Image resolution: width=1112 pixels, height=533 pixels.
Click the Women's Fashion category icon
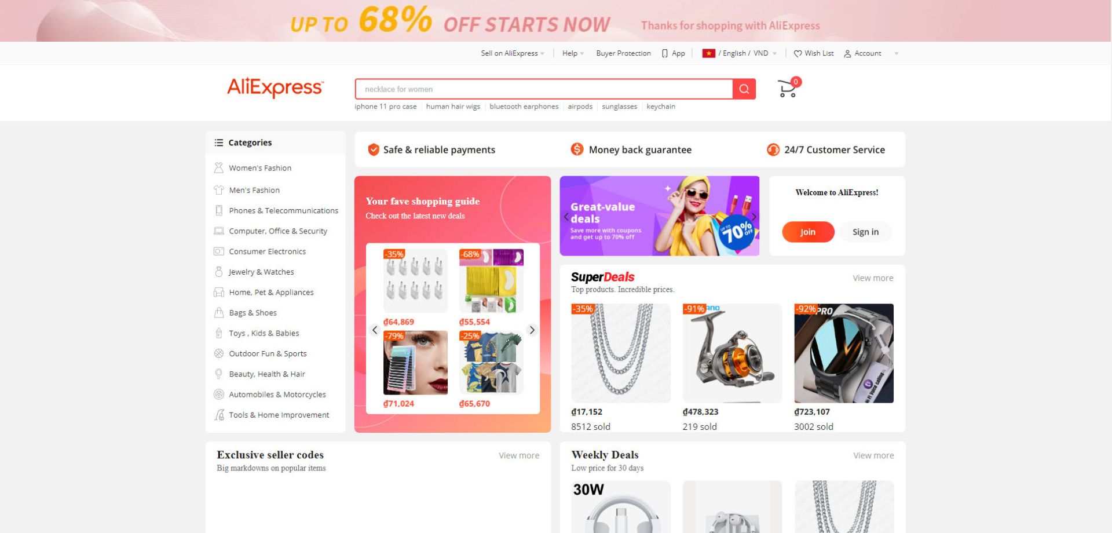point(218,168)
